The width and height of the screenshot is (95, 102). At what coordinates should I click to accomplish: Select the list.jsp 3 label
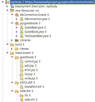(x=30, y=74)
